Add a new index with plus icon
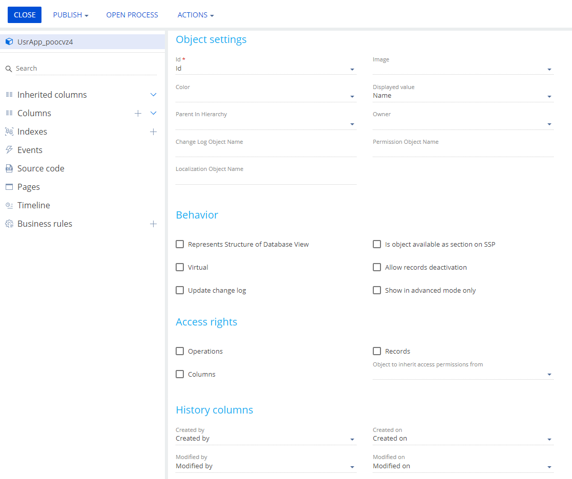This screenshot has width=572, height=479. (x=153, y=132)
